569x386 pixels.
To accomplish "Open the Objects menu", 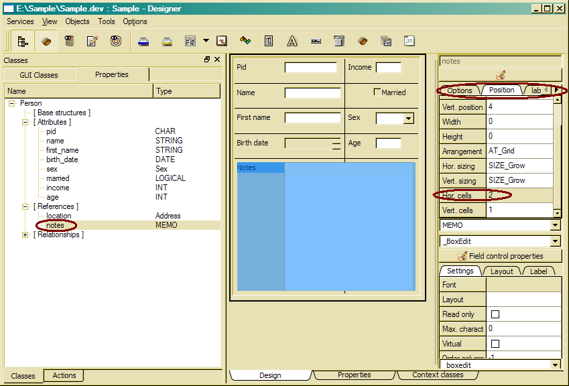I will pyautogui.click(x=77, y=21).
